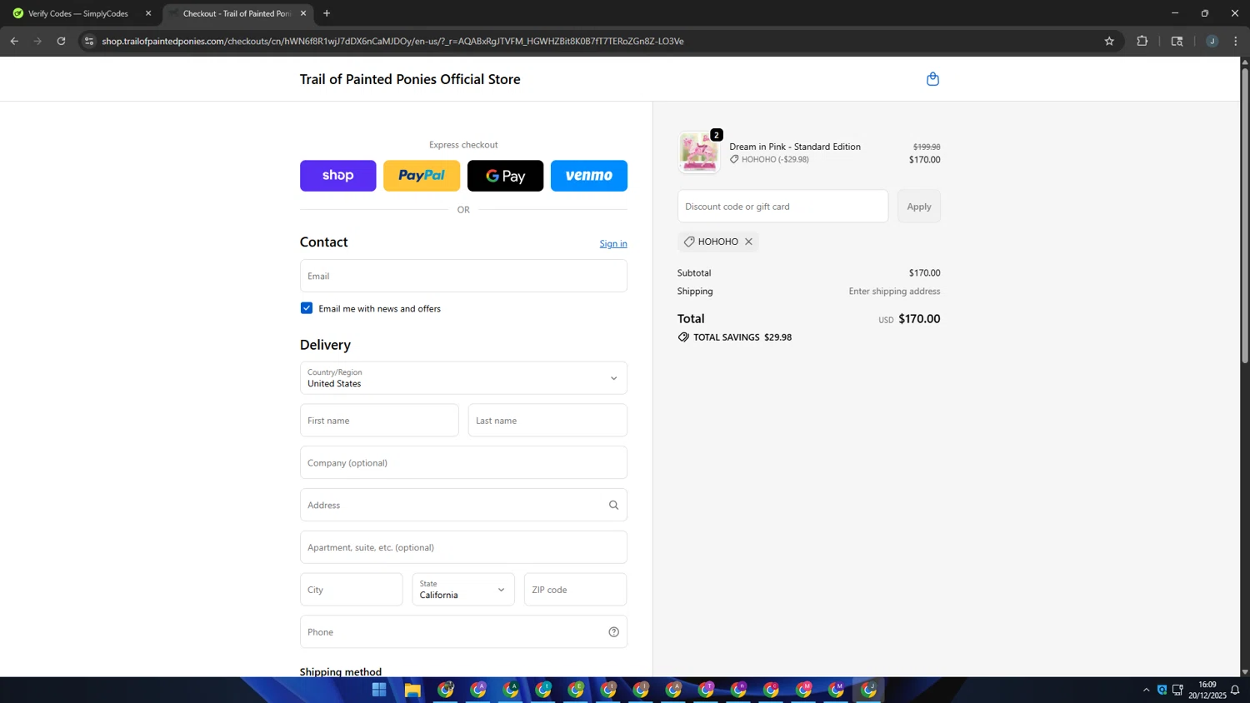Click the total savings tag icon
This screenshot has height=703, width=1250.
pos(683,337)
